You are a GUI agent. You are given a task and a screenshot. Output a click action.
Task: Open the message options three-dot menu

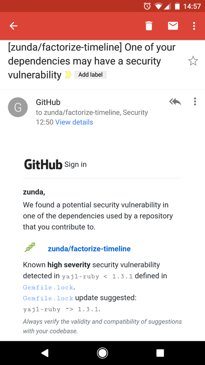point(195,101)
